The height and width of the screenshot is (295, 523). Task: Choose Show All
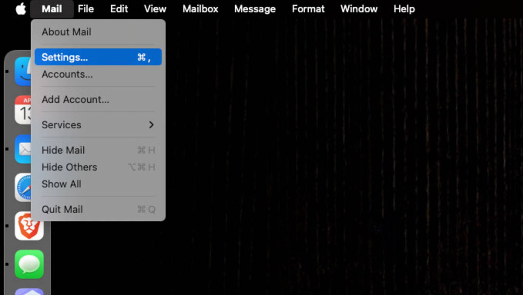(98, 184)
